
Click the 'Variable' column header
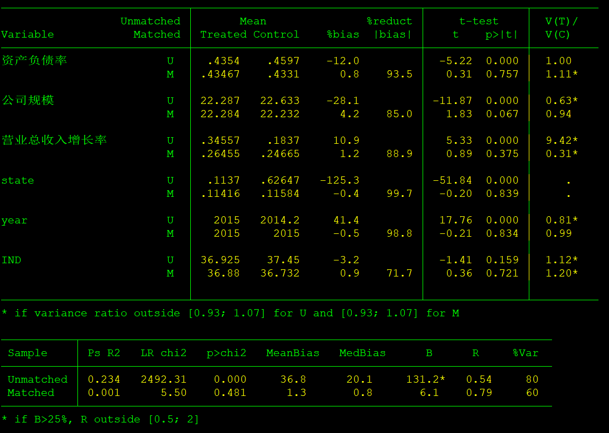tap(28, 34)
